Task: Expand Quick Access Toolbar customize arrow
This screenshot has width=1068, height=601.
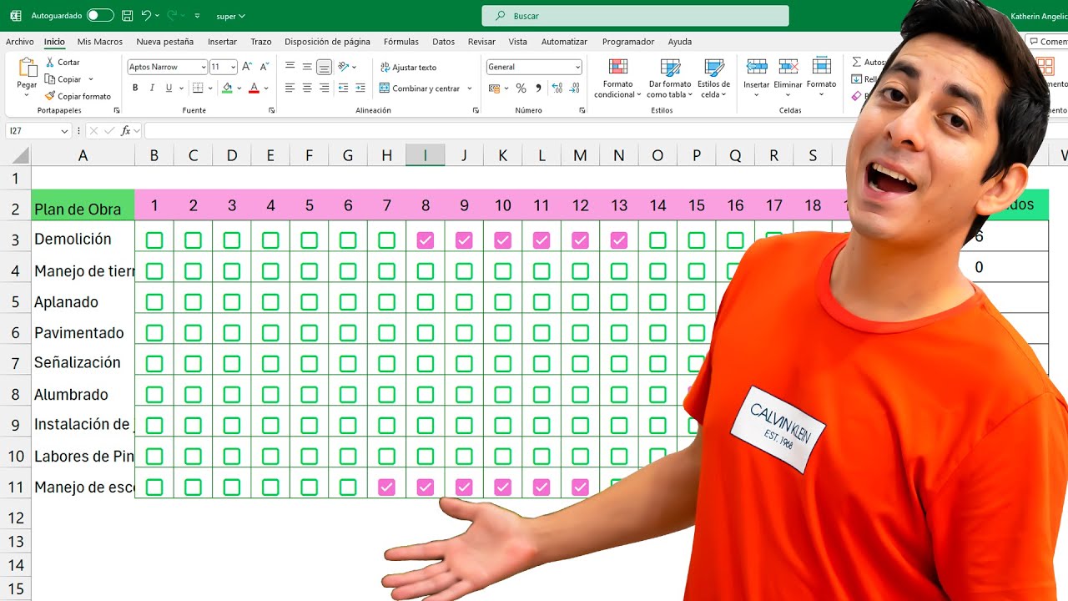Action: pyautogui.click(x=197, y=16)
